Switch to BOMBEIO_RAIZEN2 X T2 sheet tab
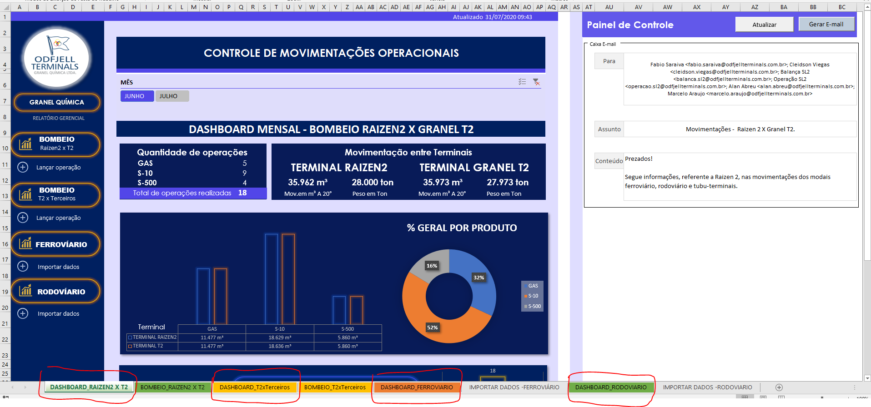Screen dimensions: 871x407 (172, 387)
